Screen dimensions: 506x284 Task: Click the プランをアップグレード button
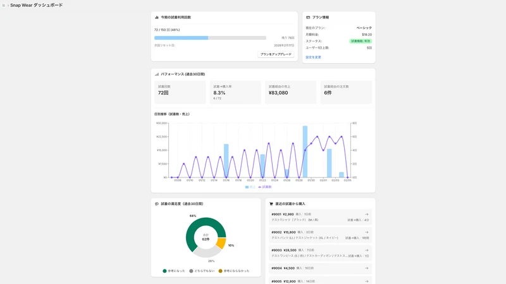[x=276, y=54]
